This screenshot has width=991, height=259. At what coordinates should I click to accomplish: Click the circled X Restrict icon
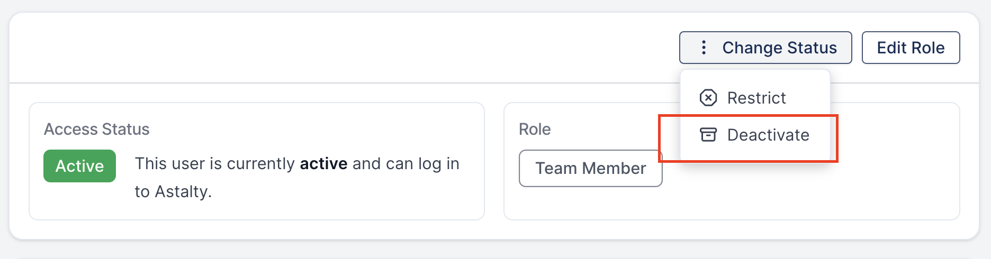pyautogui.click(x=708, y=98)
